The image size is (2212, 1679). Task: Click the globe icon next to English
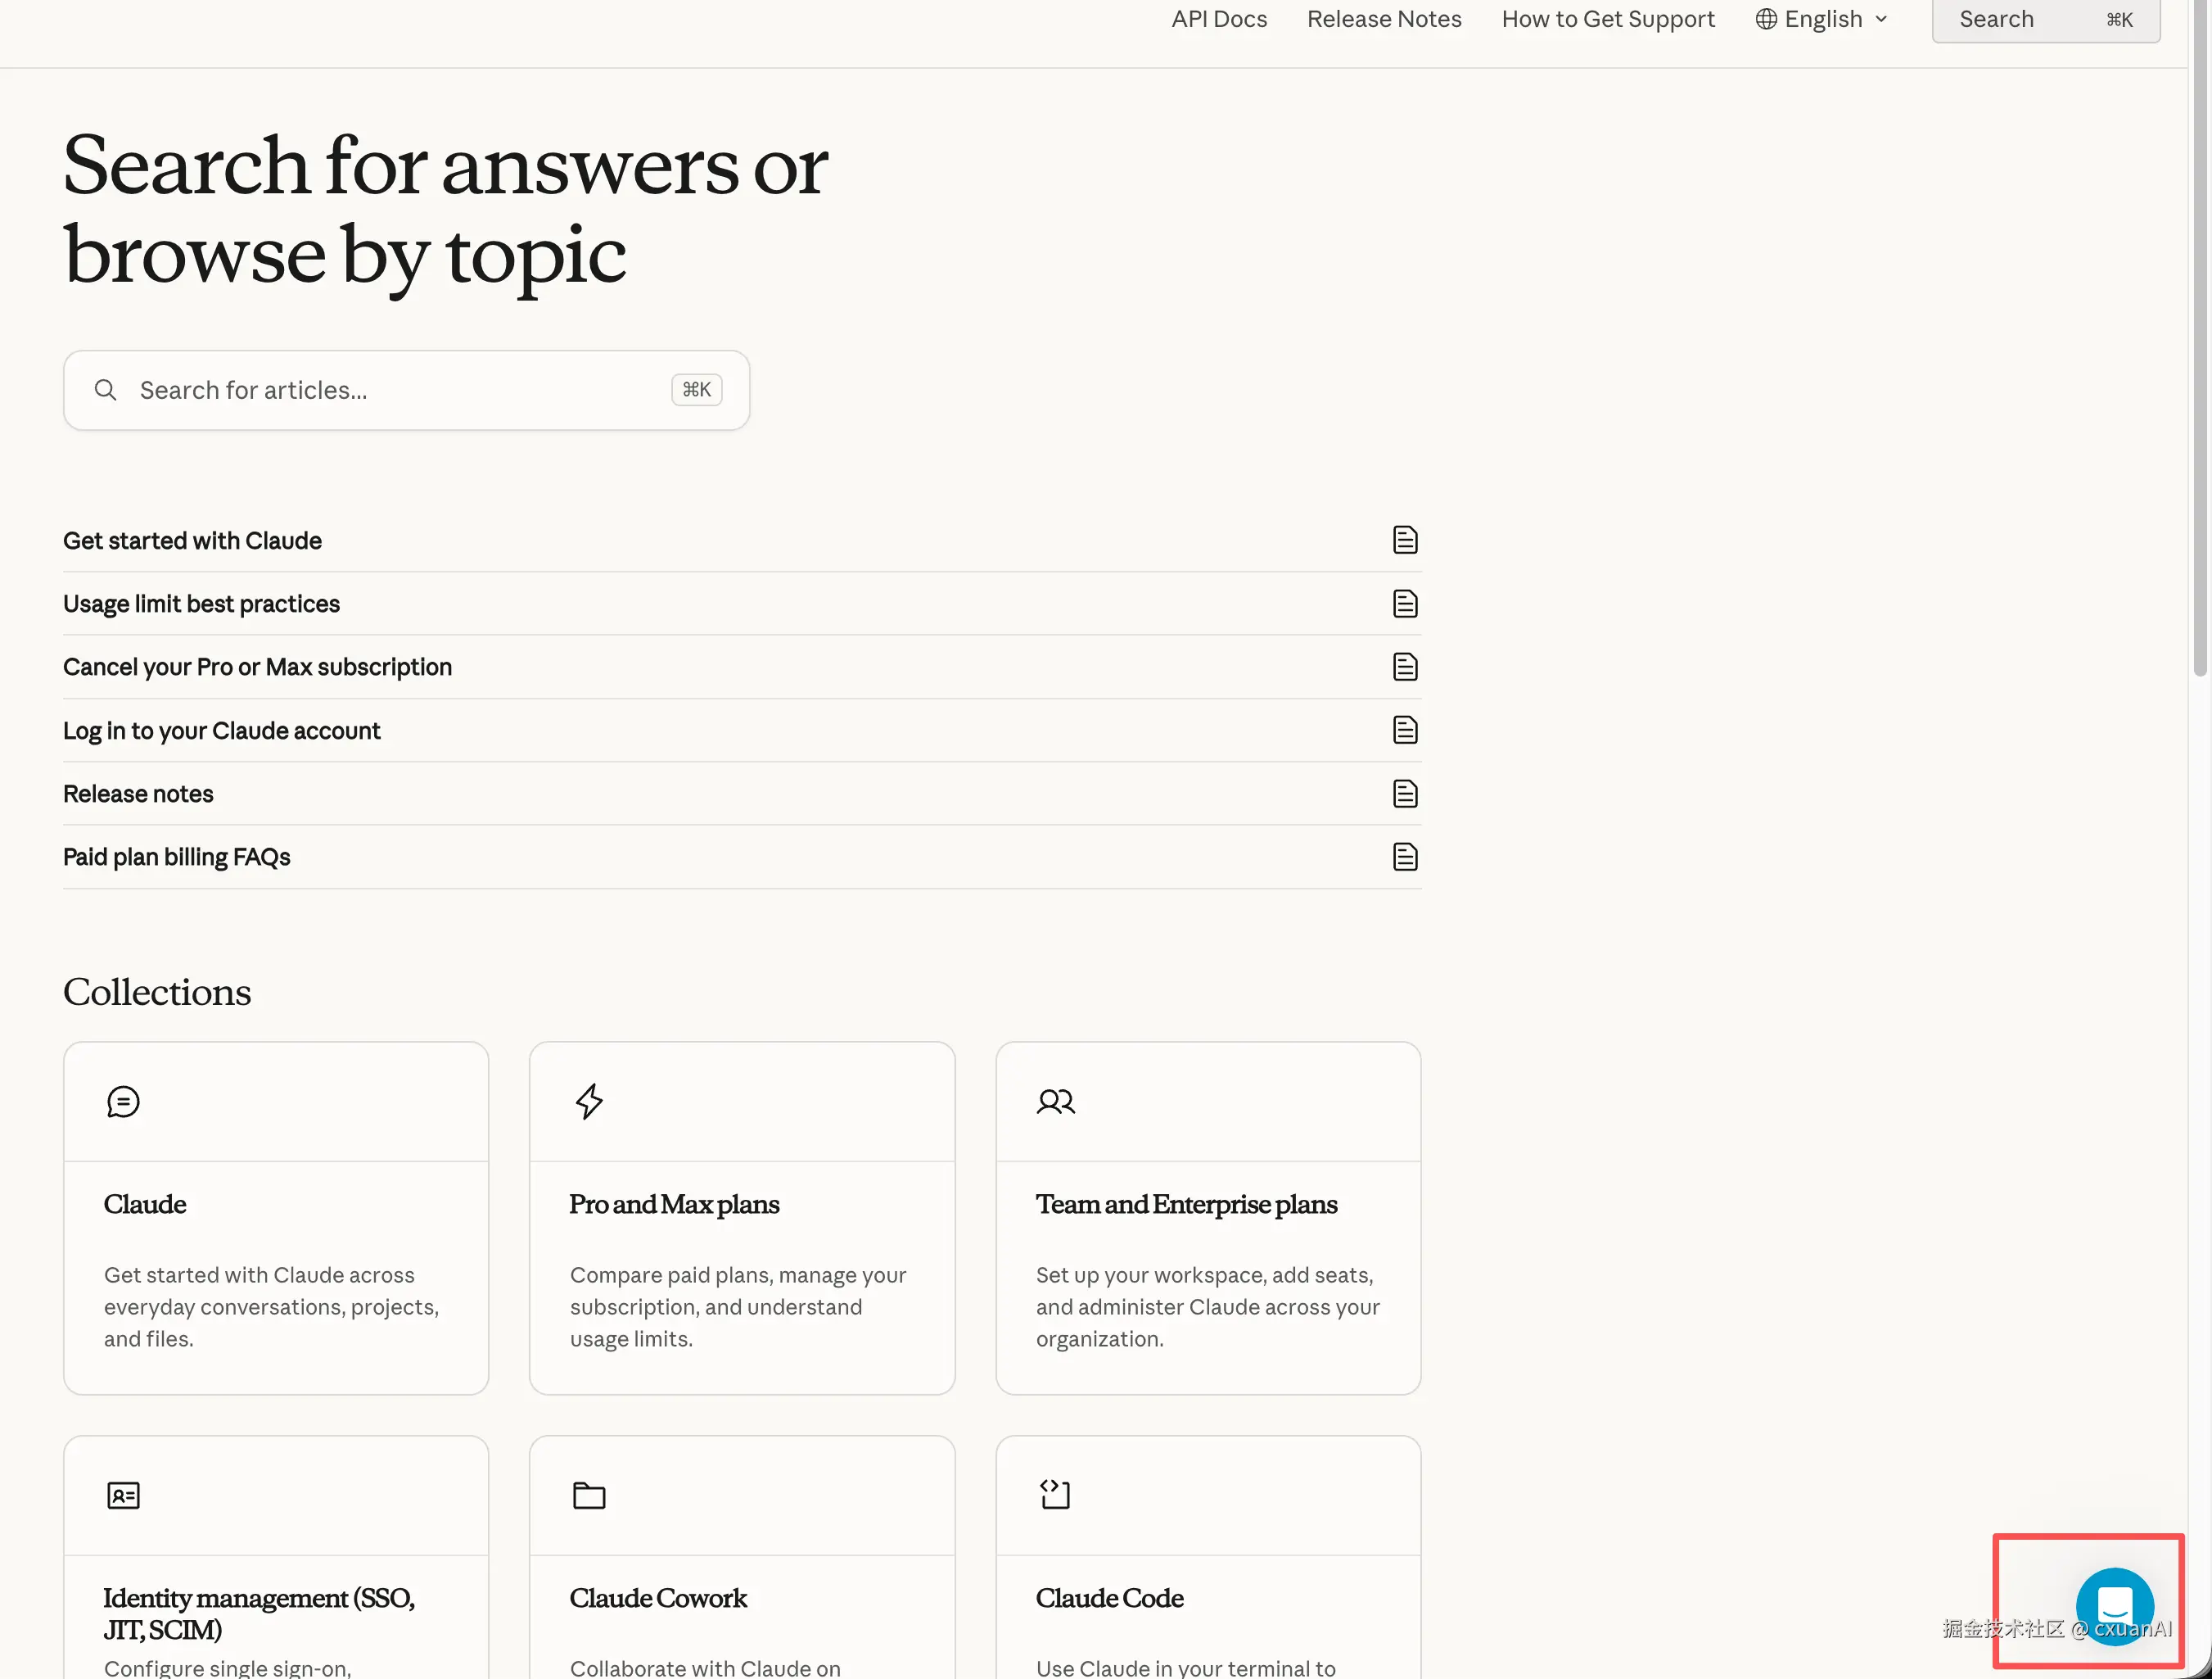pos(1766,19)
